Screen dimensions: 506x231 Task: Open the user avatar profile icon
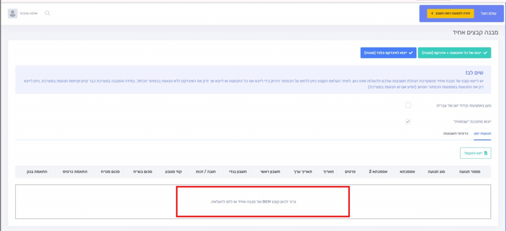(x=12, y=13)
